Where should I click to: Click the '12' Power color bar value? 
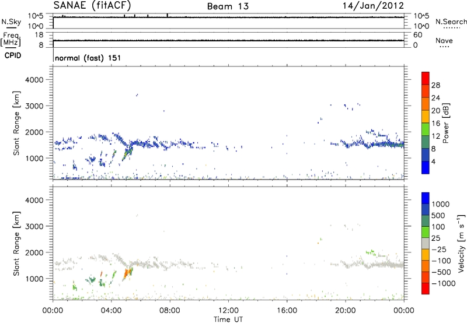(435, 136)
